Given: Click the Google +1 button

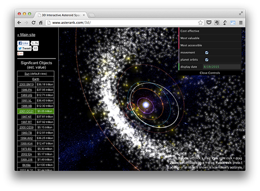Looking at the screenshot, I should click(x=20, y=54).
